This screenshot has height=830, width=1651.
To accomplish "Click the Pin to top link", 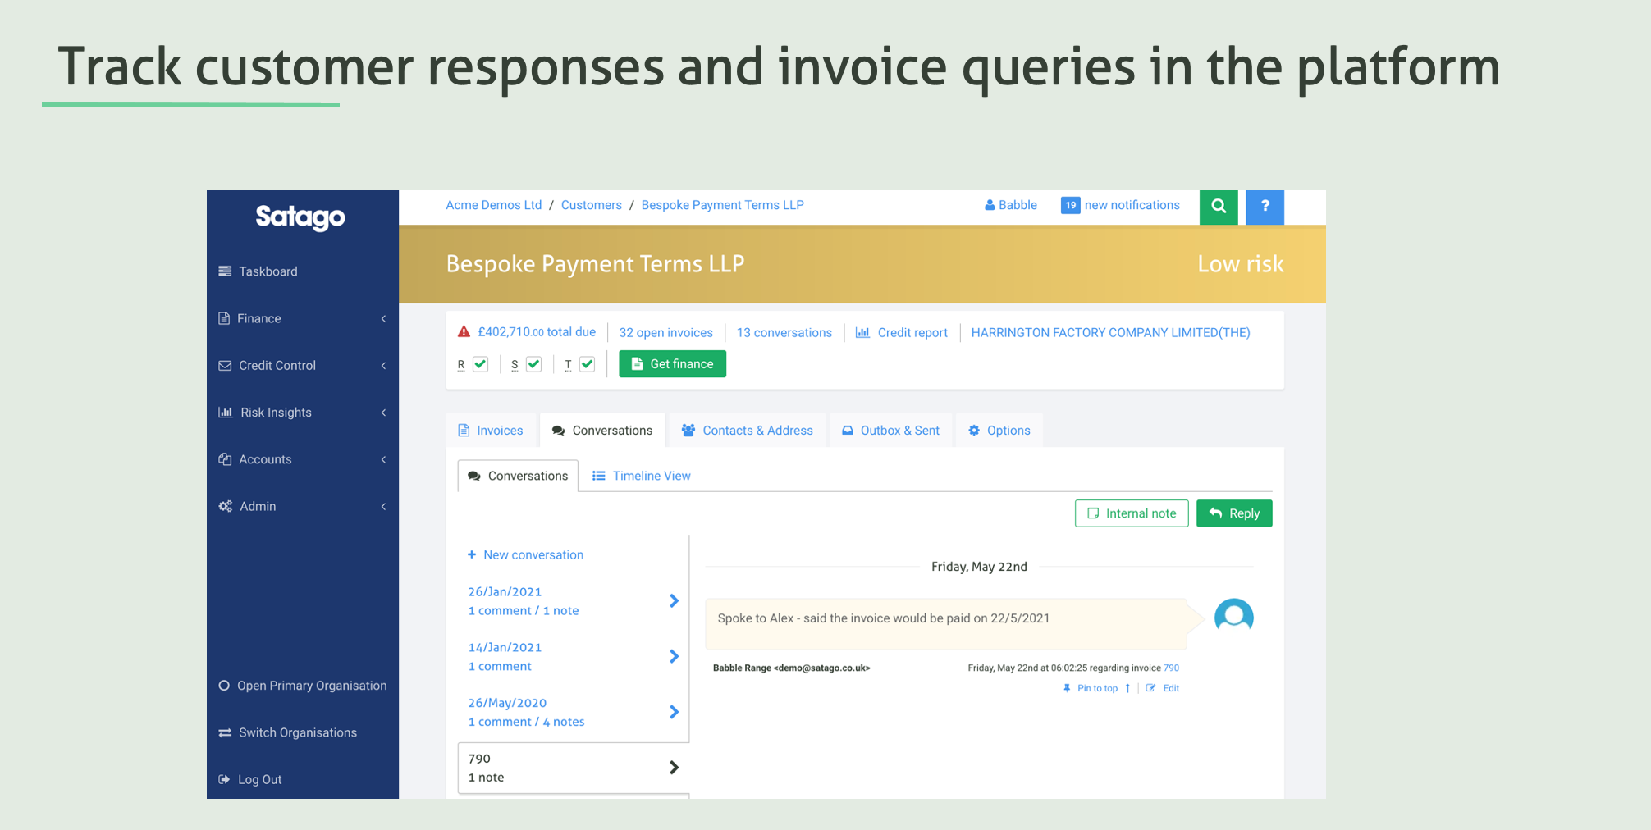I will tap(1098, 688).
